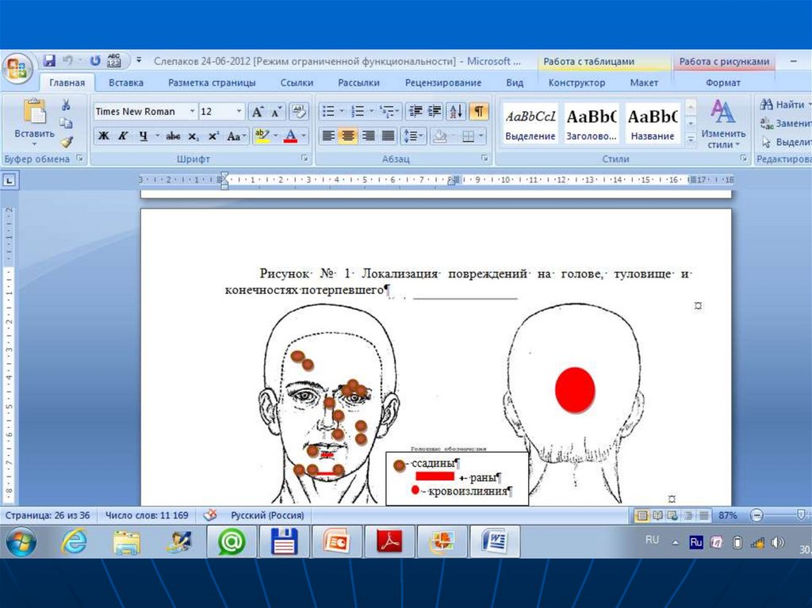Open Adobe Reader from the taskbar
Screen dimensions: 812x608
[389, 542]
